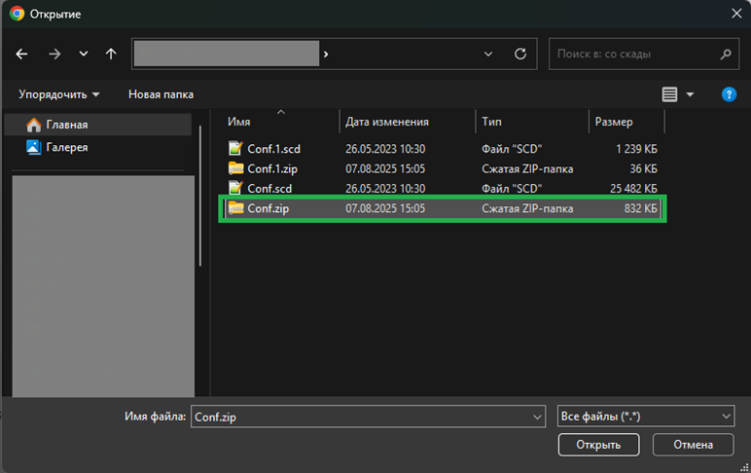Refresh the current folder view
Screen dimensions: 751x473
pos(520,54)
